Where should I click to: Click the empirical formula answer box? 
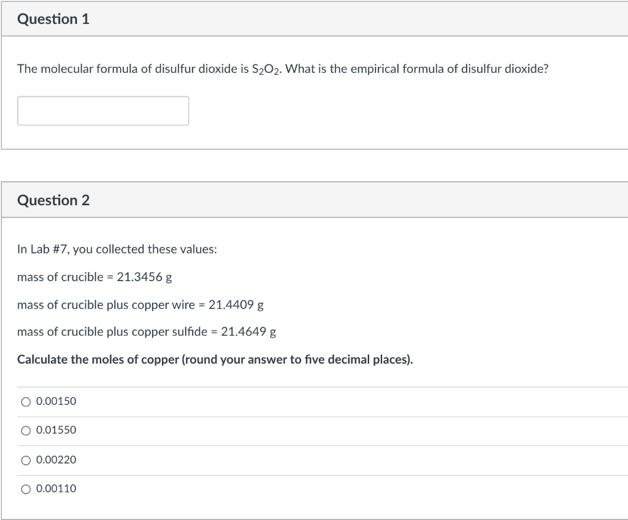(x=102, y=111)
